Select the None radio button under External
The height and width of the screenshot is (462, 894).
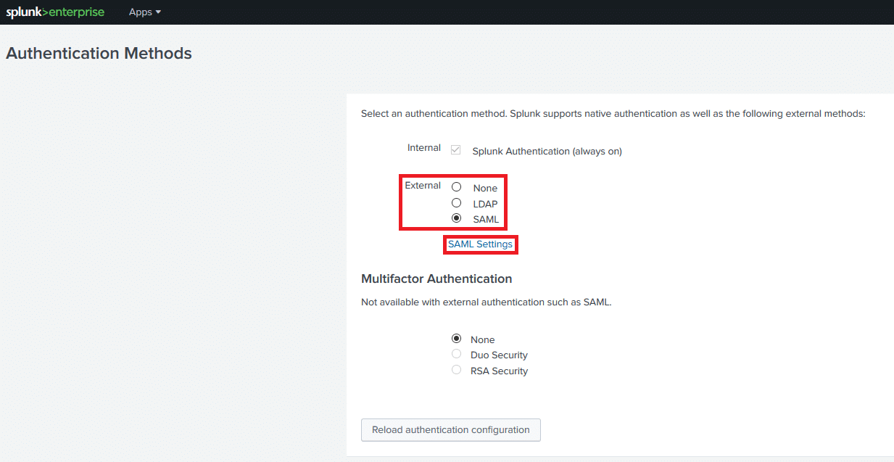(457, 187)
